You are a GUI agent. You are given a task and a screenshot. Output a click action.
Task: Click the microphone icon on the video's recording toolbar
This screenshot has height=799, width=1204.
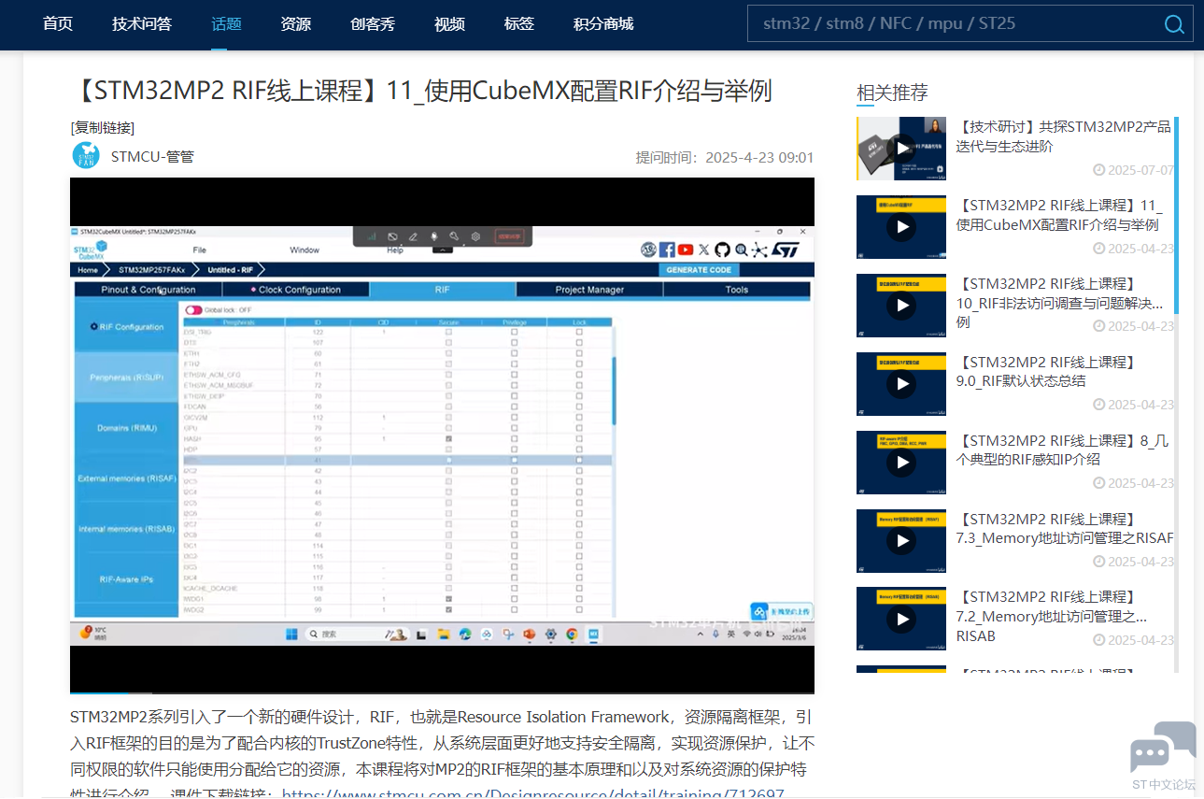(433, 237)
